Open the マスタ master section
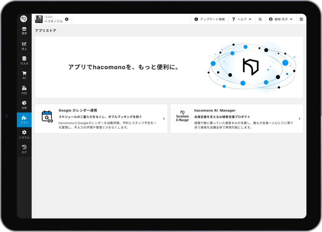322x232 pixels. click(x=24, y=61)
